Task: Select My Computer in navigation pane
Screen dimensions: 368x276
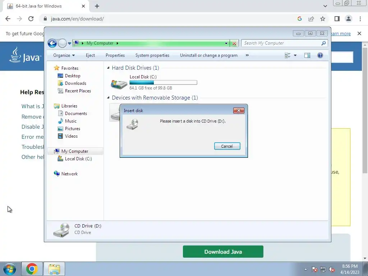Action: (x=75, y=151)
